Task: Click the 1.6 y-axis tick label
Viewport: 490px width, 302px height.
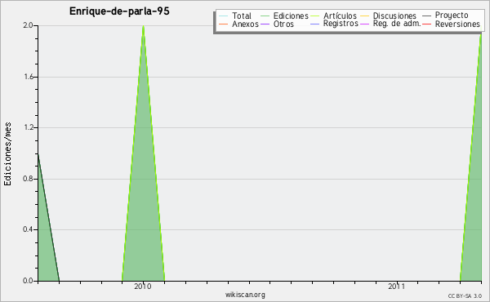Action: pos(29,77)
